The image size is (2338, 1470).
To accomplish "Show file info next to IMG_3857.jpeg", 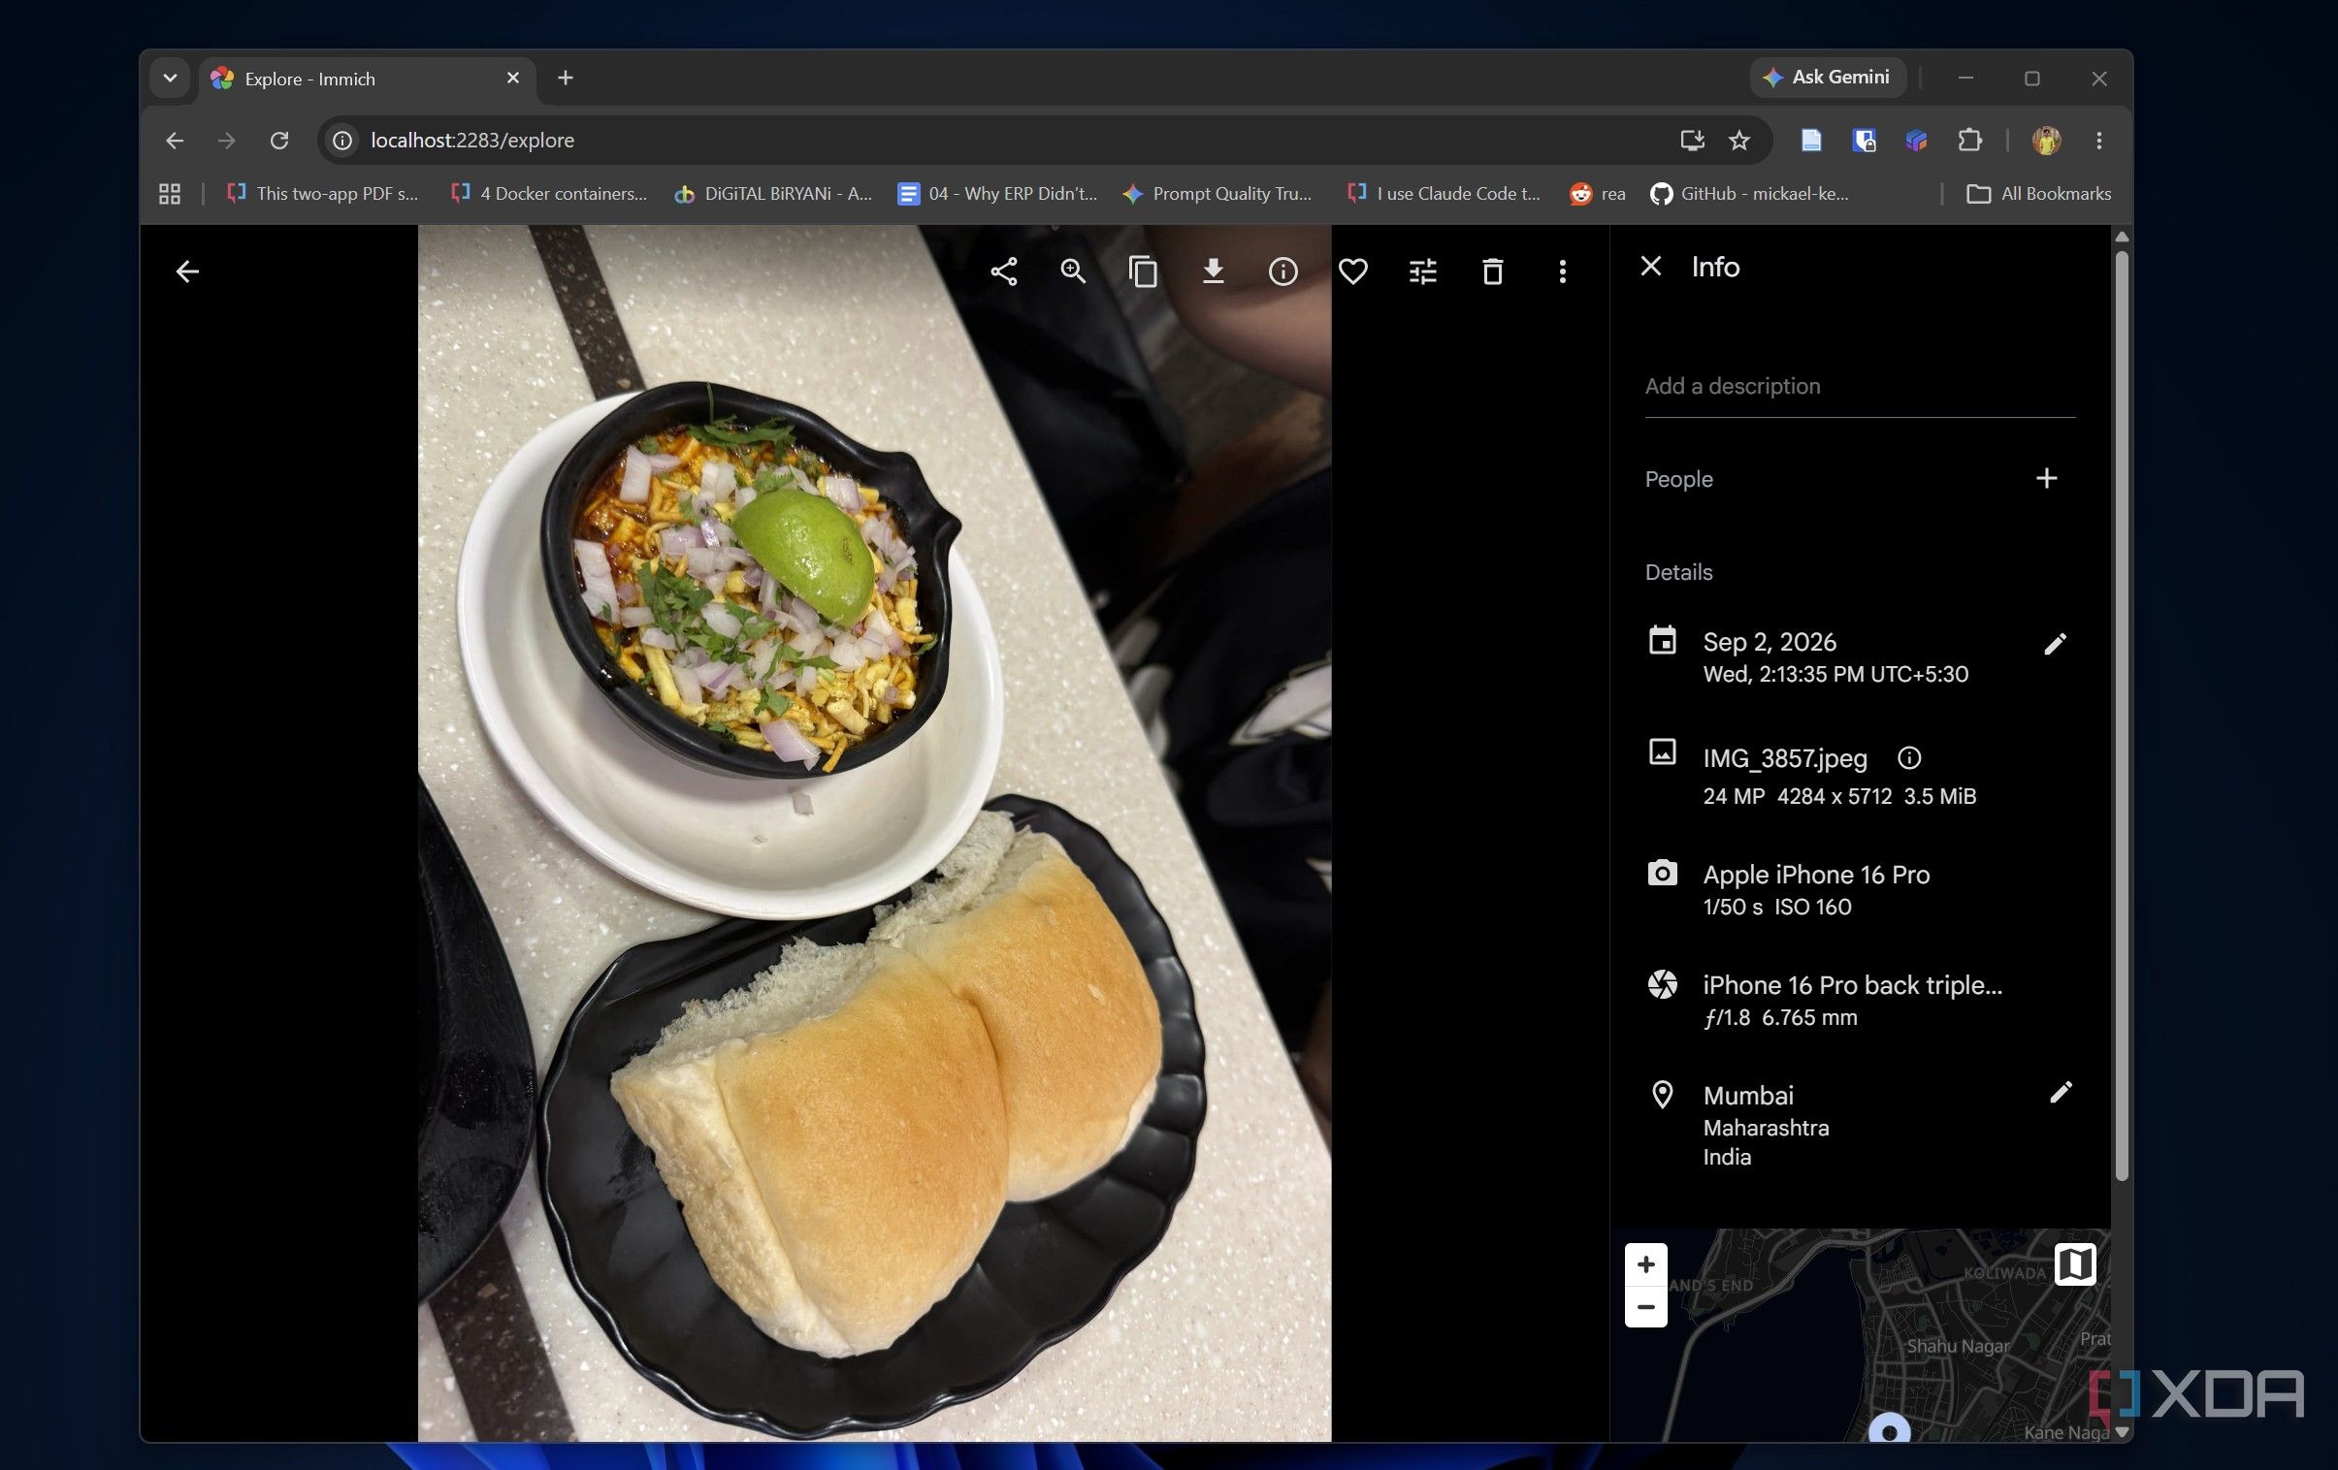I will coord(1909,758).
